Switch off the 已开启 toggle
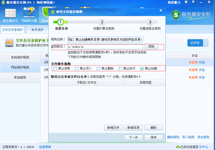The image size is (215, 150). tap(198, 43)
